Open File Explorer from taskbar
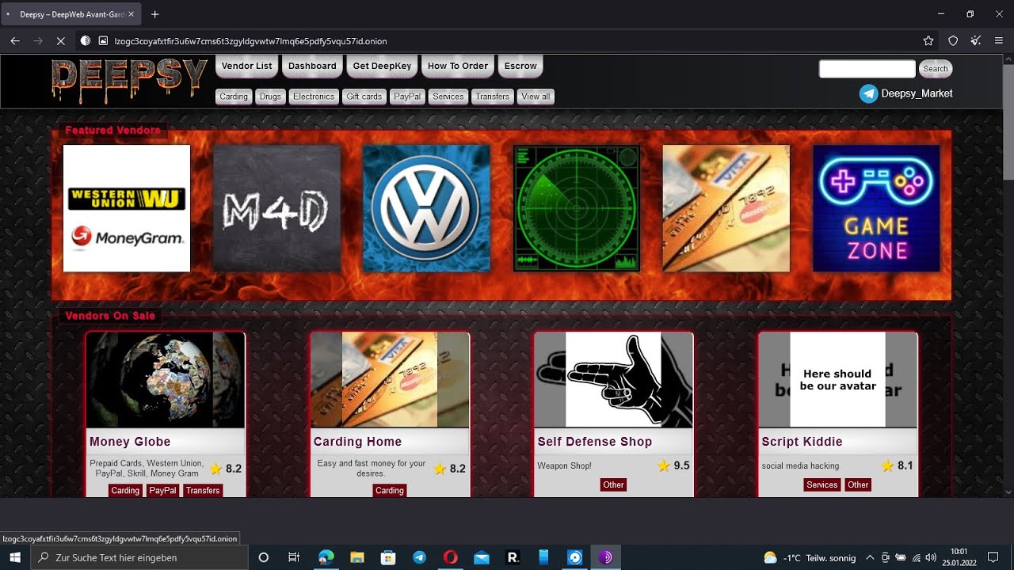 (357, 557)
